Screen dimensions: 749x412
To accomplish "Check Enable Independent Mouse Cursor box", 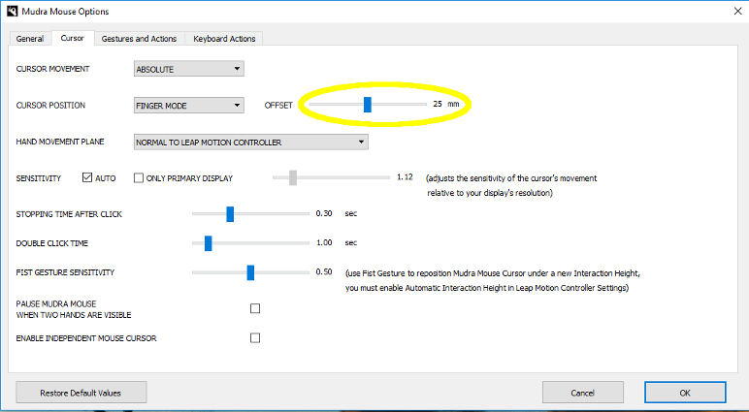I will [x=255, y=338].
